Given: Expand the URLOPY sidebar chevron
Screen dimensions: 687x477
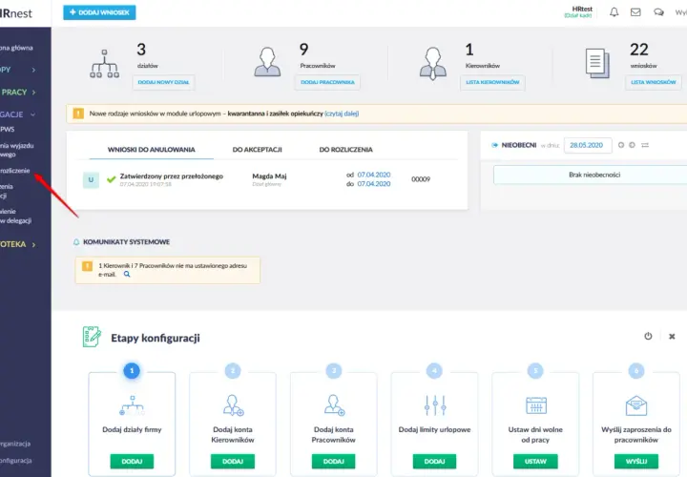Looking at the screenshot, I should 33,70.
